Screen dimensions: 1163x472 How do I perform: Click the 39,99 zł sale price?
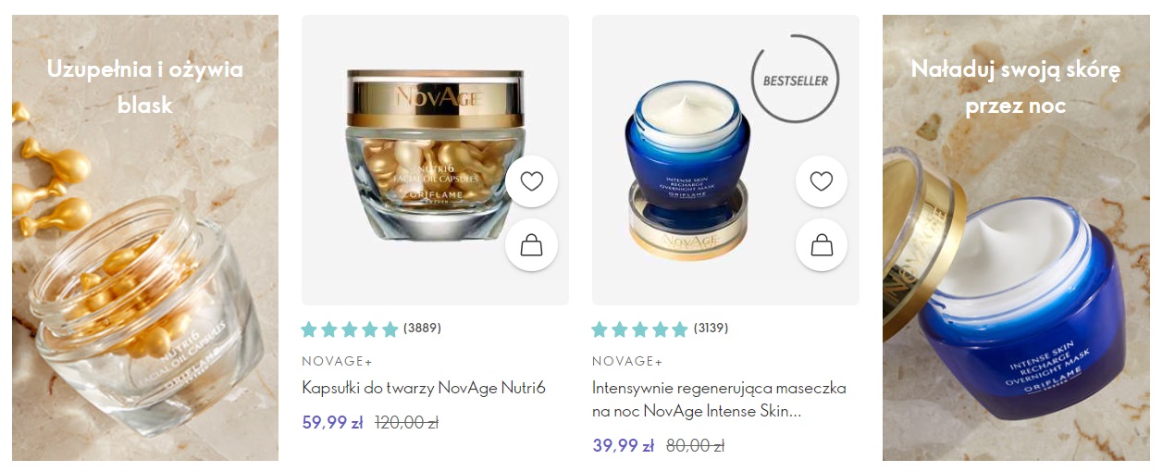pyautogui.click(x=623, y=446)
